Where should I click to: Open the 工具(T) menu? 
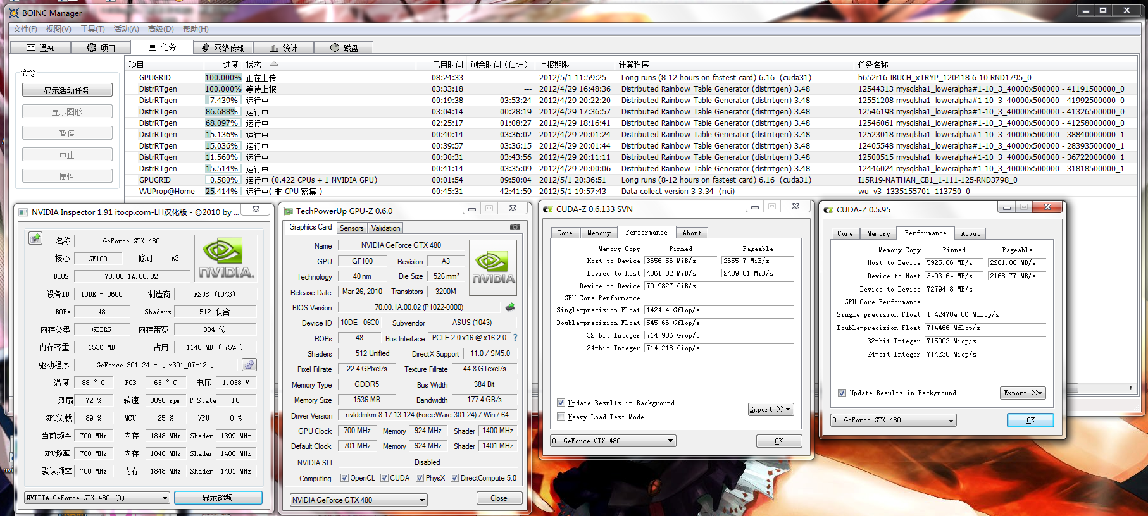(92, 29)
